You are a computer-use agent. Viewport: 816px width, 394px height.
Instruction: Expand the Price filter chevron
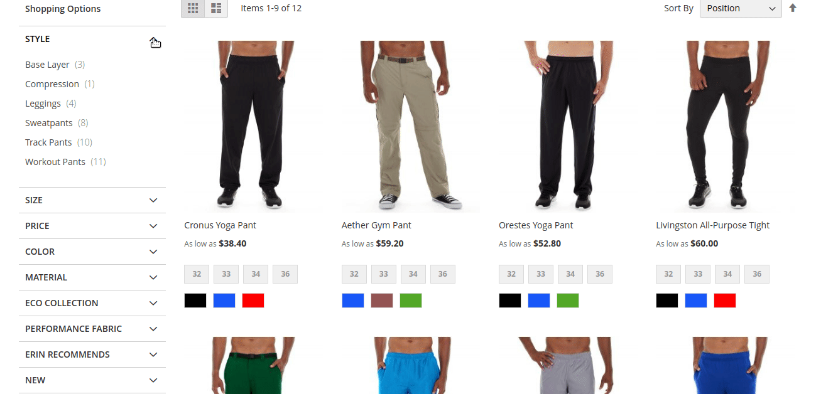[153, 226]
